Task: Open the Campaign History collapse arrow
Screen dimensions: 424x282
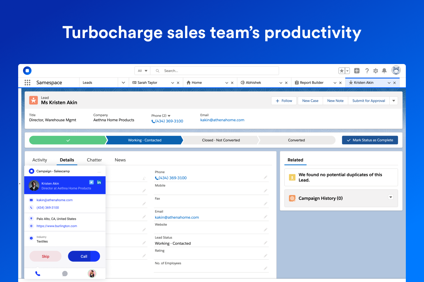Action: [x=390, y=197]
